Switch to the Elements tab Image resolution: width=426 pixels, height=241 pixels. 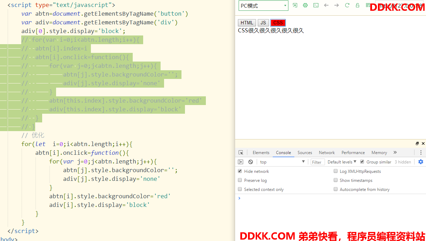pos(261,153)
